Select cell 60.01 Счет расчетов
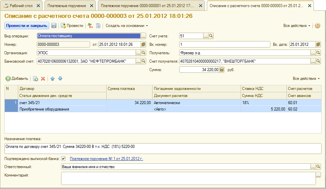The width and height of the screenshot is (326, 189). click(304, 103)
